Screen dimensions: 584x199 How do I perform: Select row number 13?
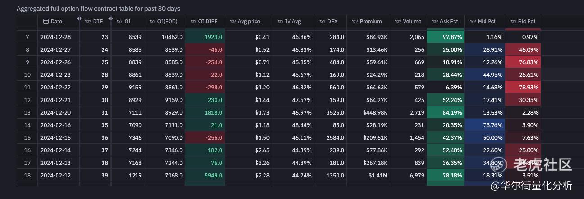tap(27, 112)
